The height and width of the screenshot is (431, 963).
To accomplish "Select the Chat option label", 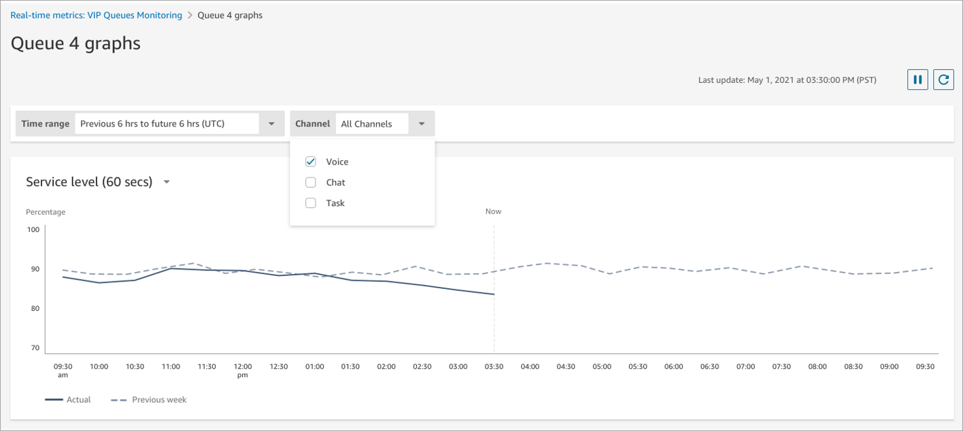I will pos(335,182).
